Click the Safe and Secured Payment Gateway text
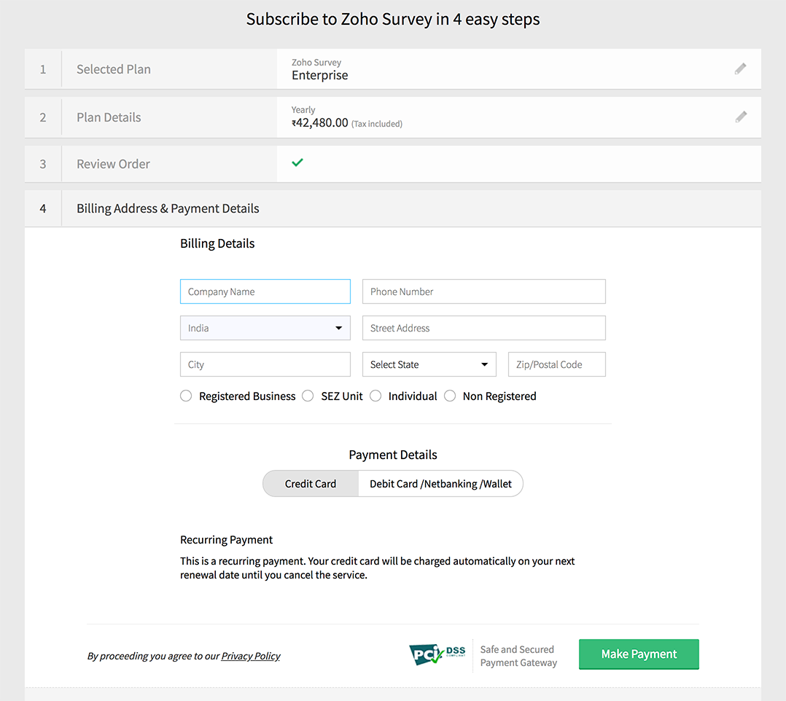786x701 pixels. pyautogui.click(x=518, y=656)
